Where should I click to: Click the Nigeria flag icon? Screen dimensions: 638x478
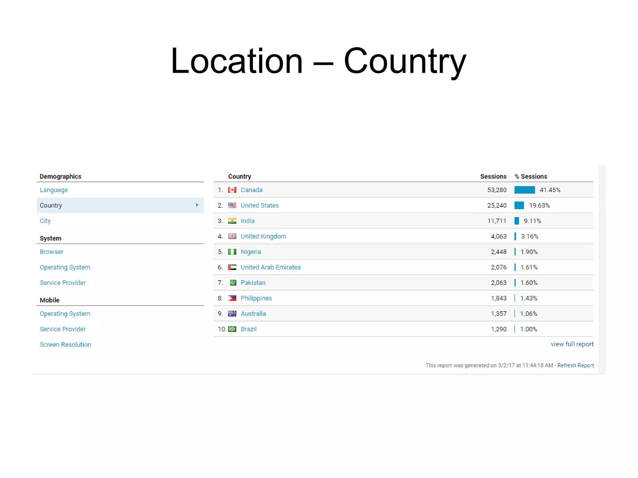pyautogui.click(x=232, y=252)
